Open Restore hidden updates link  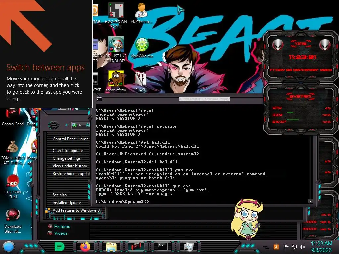click(x=71, y=173)
